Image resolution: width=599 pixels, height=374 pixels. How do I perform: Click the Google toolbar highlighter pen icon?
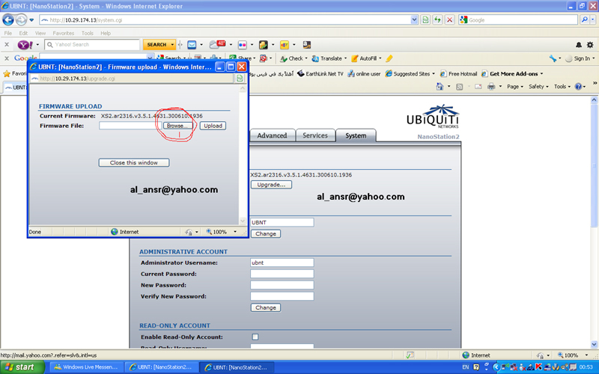(389, 58)
